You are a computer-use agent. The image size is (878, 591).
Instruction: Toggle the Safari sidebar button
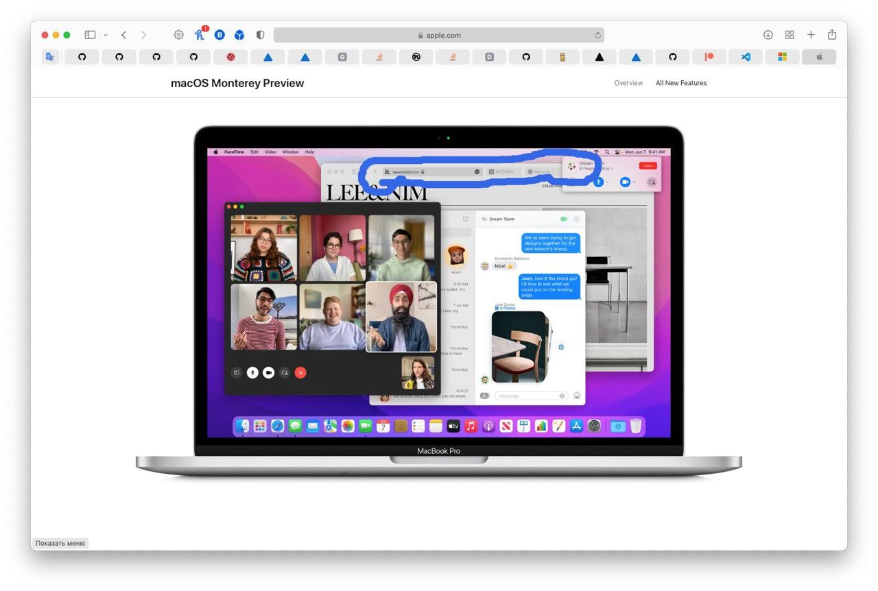coord(90,35)
